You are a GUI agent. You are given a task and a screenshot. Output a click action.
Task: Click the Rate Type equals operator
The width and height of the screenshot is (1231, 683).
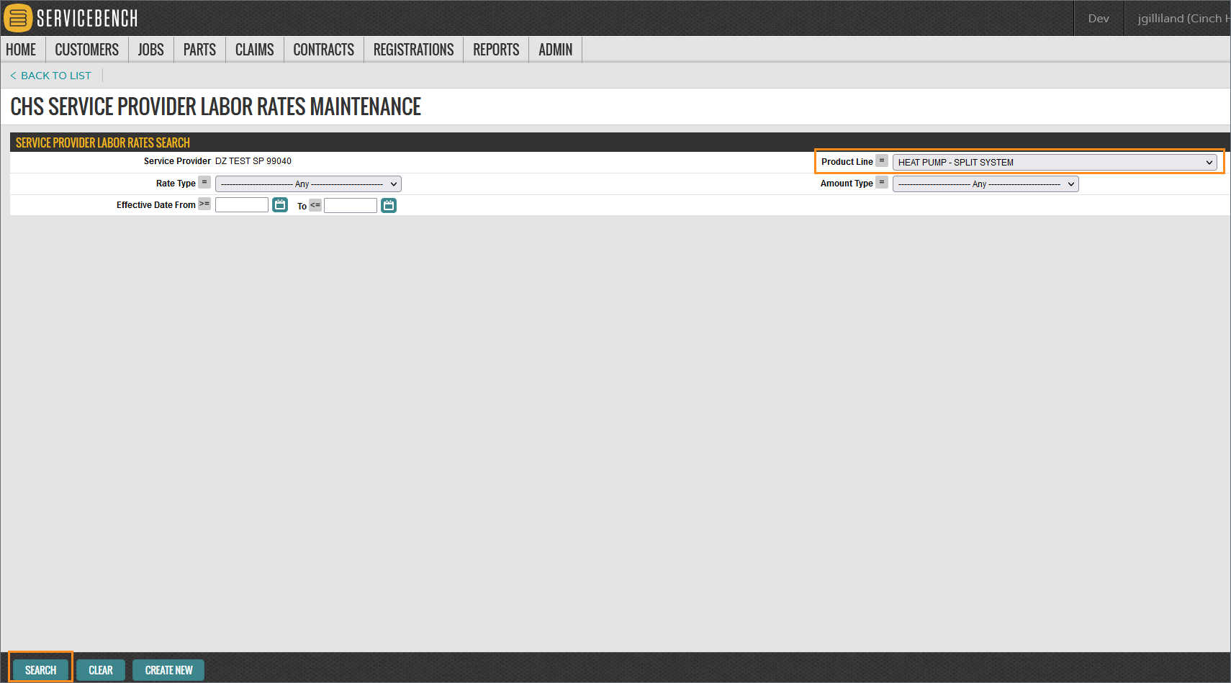coord(204,183)
